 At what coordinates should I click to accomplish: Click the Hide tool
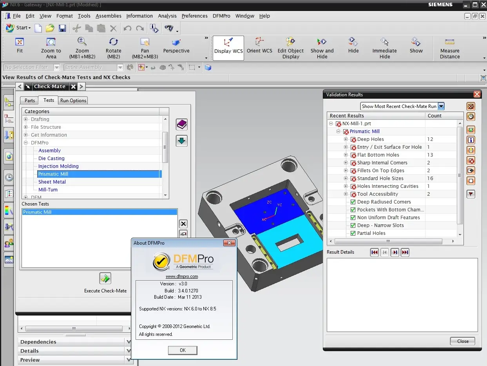[x=353, y=45]
